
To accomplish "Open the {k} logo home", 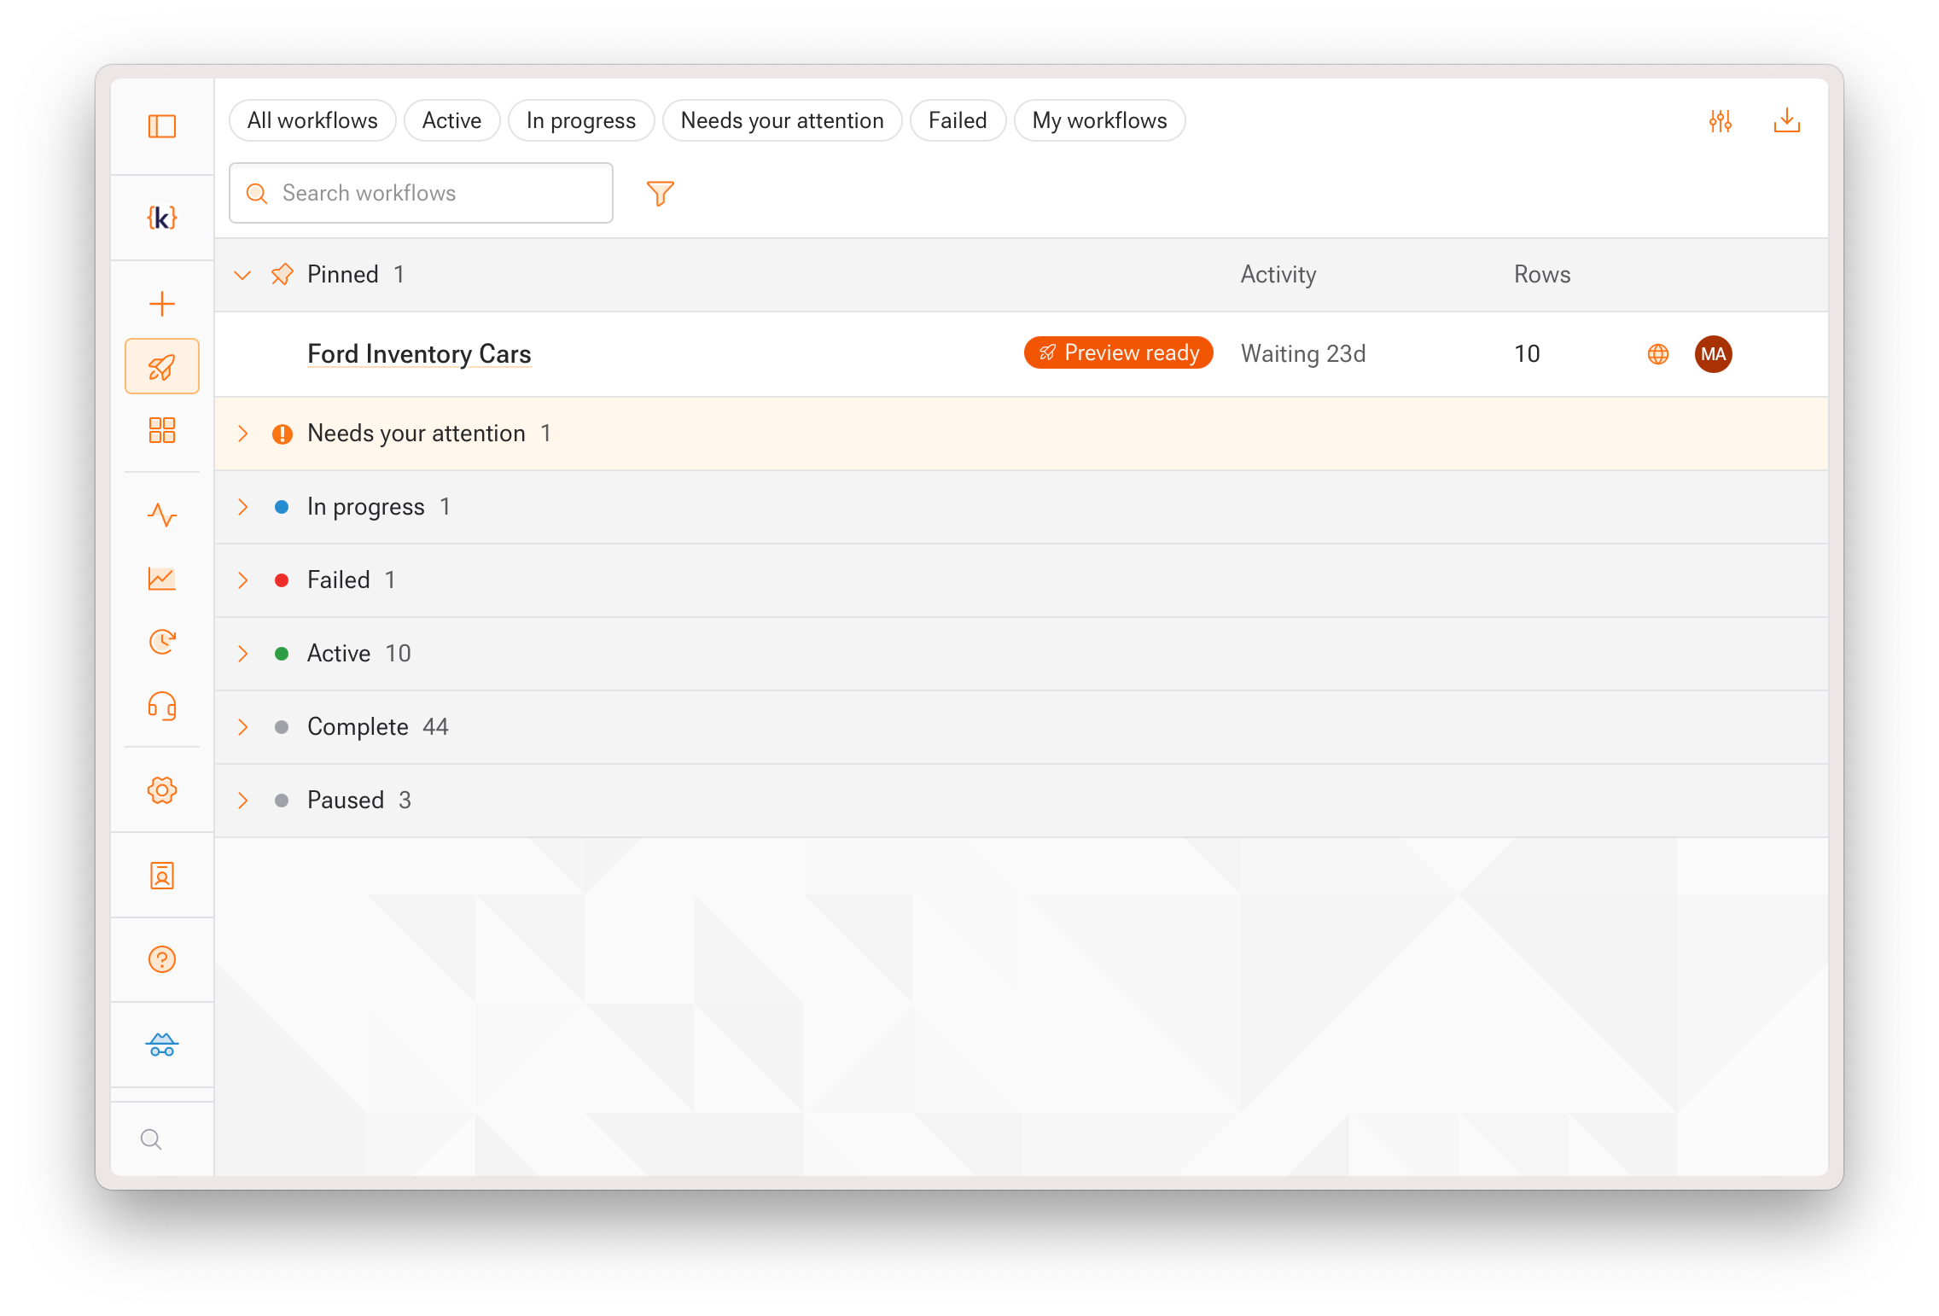I will click(161, 218).
